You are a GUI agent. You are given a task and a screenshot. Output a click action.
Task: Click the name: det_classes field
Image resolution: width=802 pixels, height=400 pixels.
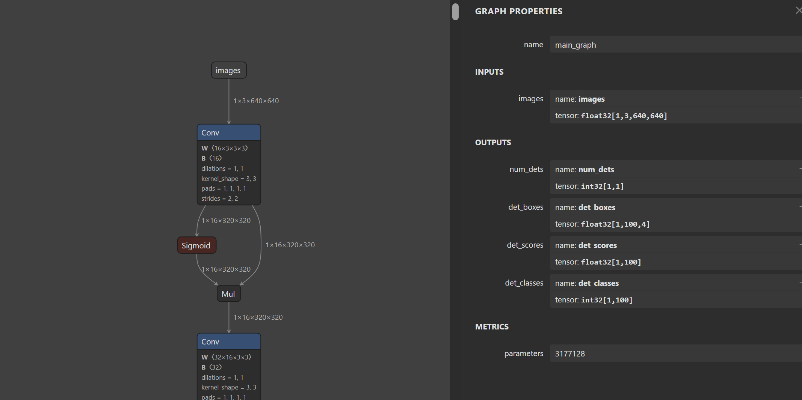pyautogui.click(x=676, y=283)
